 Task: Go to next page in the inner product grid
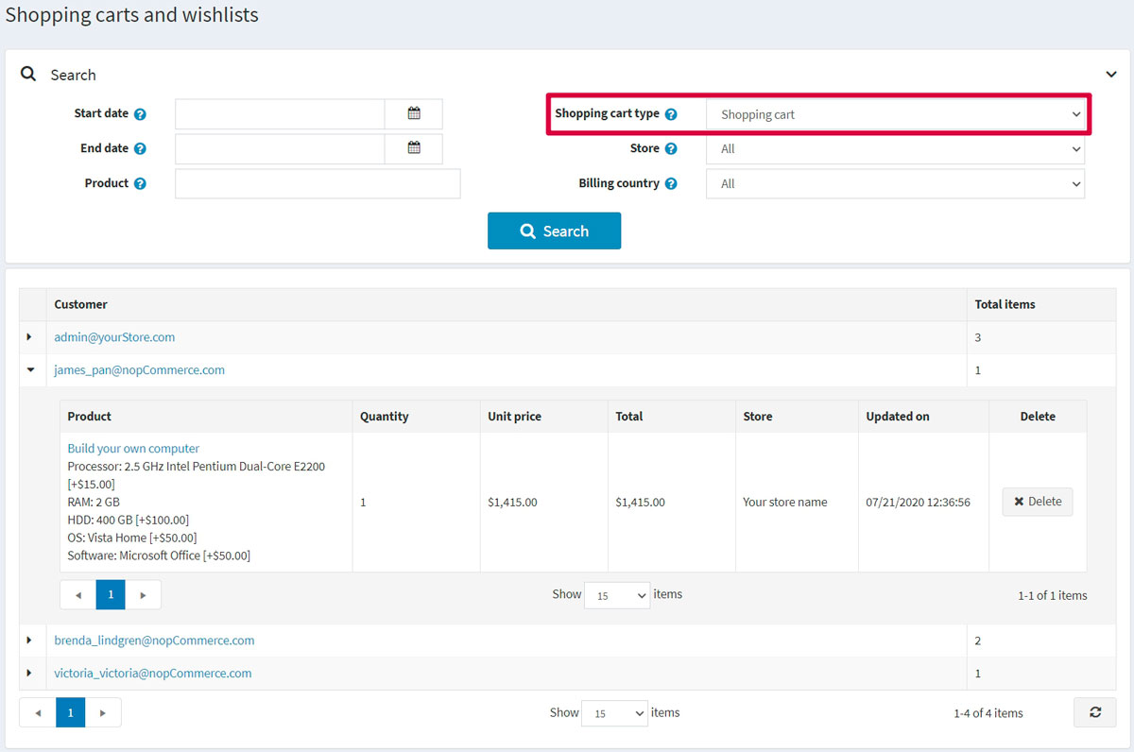click(144, 595)
